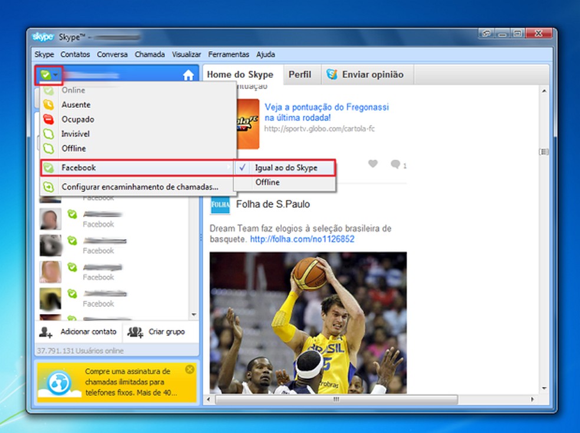Click the sportv.globo.com/cartola-fc URL
The width and height of the screenshot is (580, 433).
pyautogui.click(x=319, y=128)
